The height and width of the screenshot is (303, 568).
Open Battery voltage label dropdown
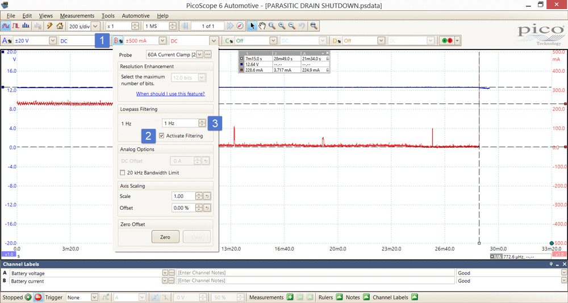(165, 273)
